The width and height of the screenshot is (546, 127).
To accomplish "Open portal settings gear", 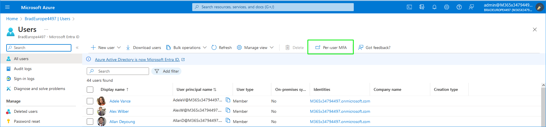I will click(447, 7).
